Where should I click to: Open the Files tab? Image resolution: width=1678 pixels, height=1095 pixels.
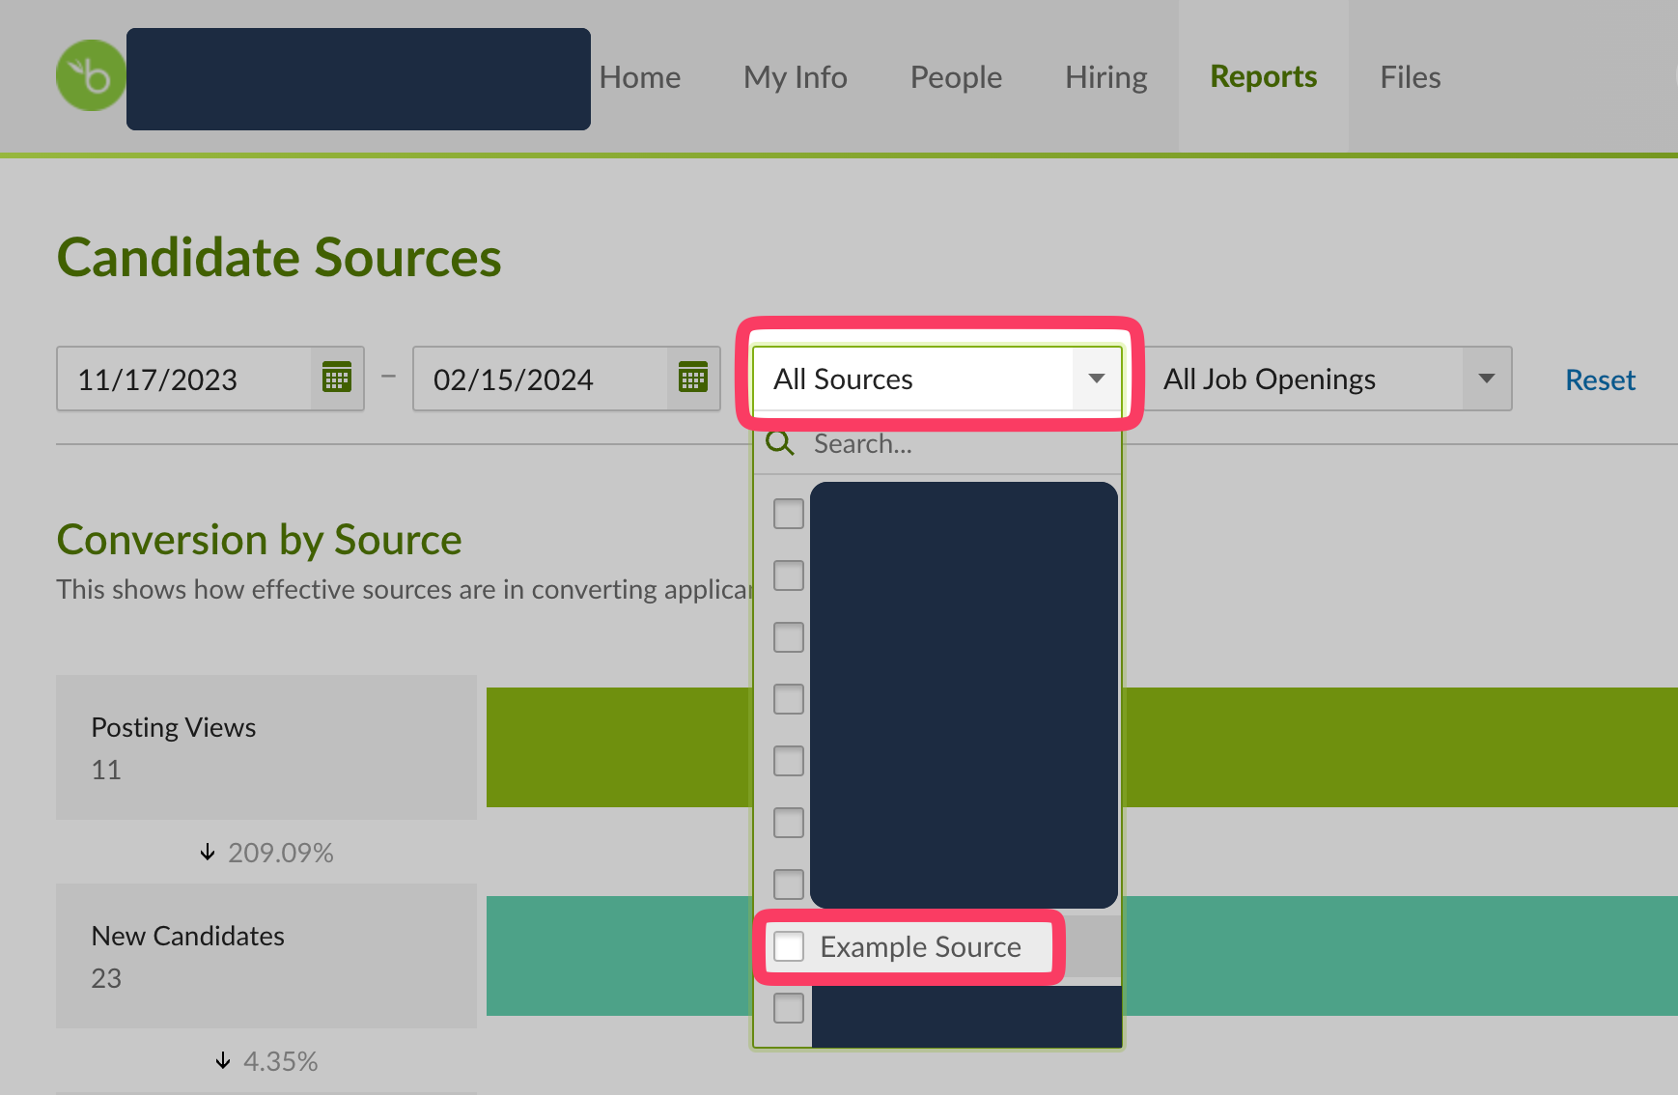(x=1410, y=77)
